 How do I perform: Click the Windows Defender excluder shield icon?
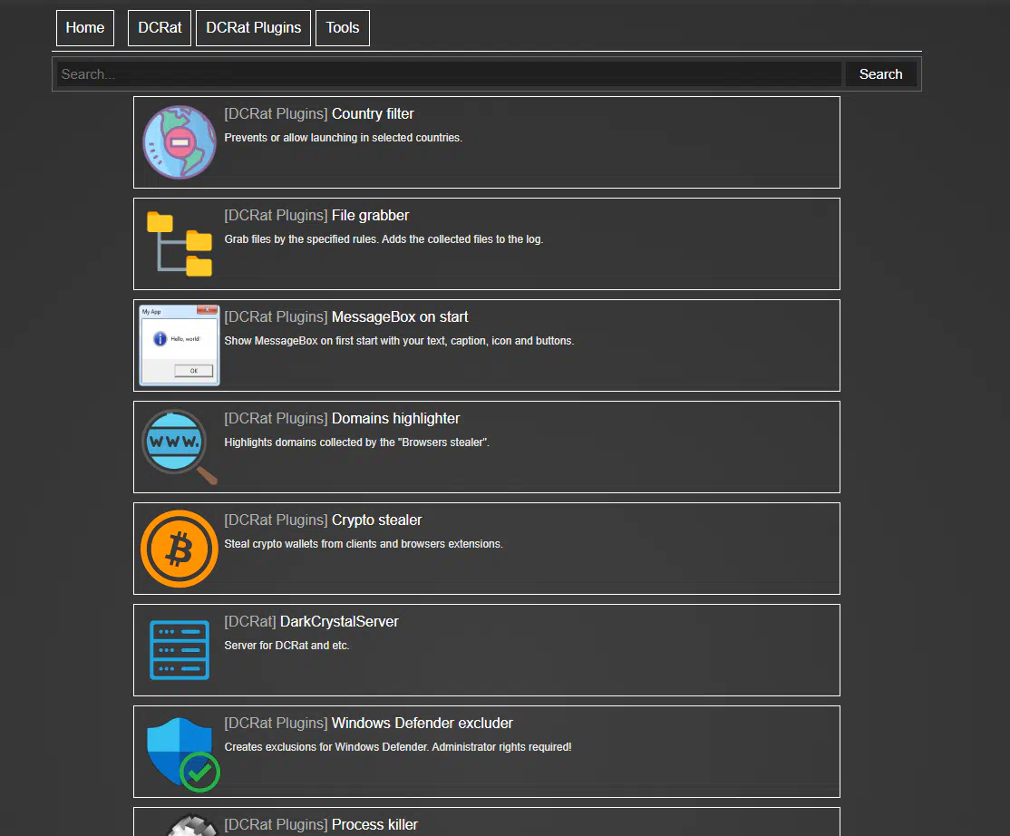click(183, 754)
